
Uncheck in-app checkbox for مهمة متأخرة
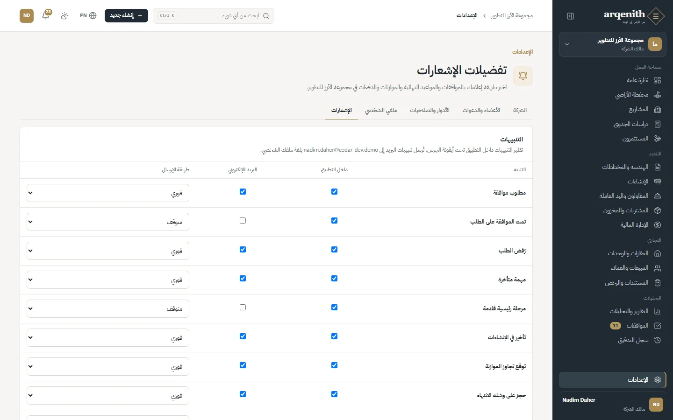334,279
